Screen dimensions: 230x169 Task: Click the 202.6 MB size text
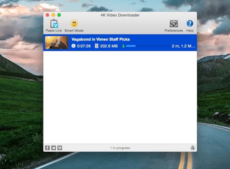pyautogui.click(x=109, y=46)
